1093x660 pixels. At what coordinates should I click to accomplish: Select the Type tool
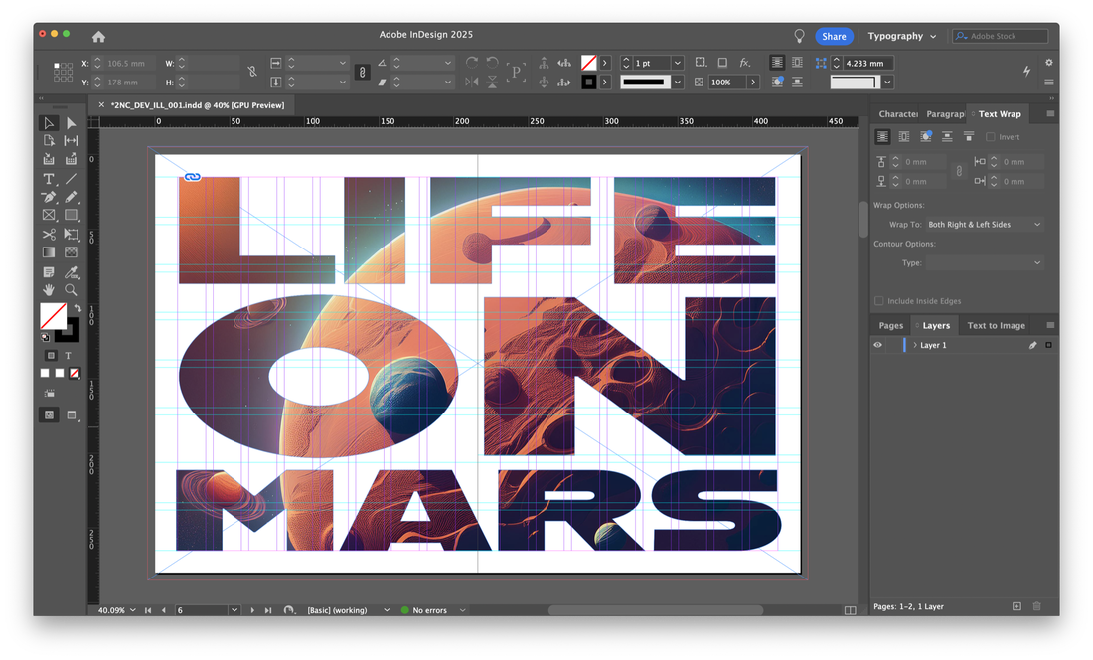(49, 179)
